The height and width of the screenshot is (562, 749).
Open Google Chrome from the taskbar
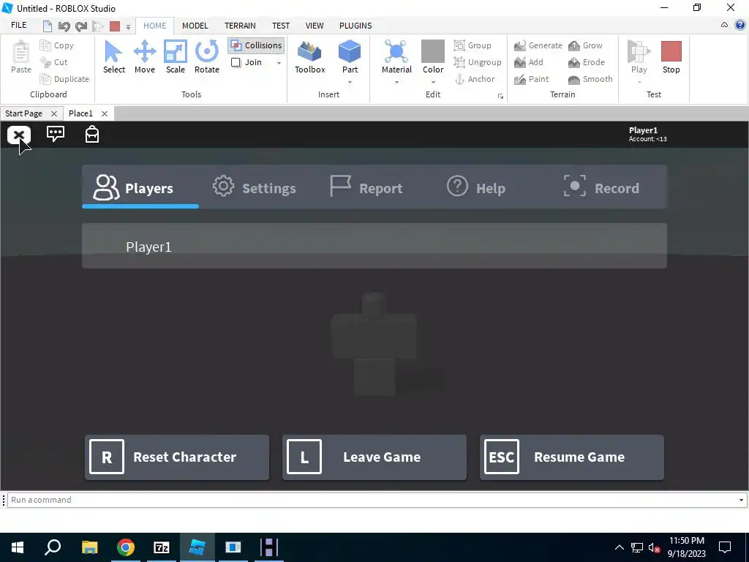coord(125,547)
